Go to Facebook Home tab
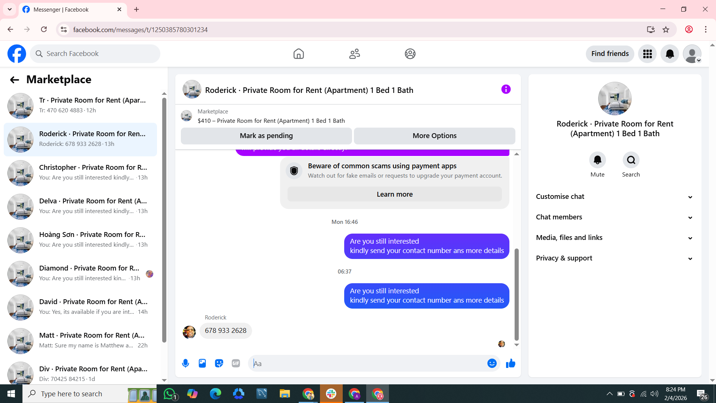Viewport: 716px width, 403px height. (x=298, y=54)
